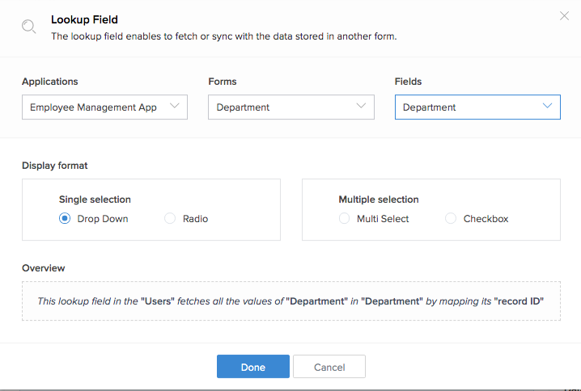Viewport: 581px width, 391px height.
Task: Click the Fields dropdown chevron arrow
Action: tap(548, 106)
